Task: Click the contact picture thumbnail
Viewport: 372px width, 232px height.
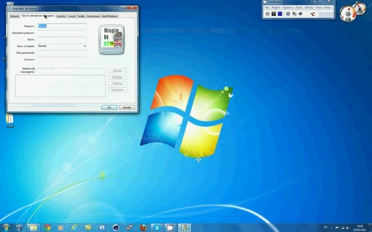Action: pyautogui.click(x=111, y=40)
